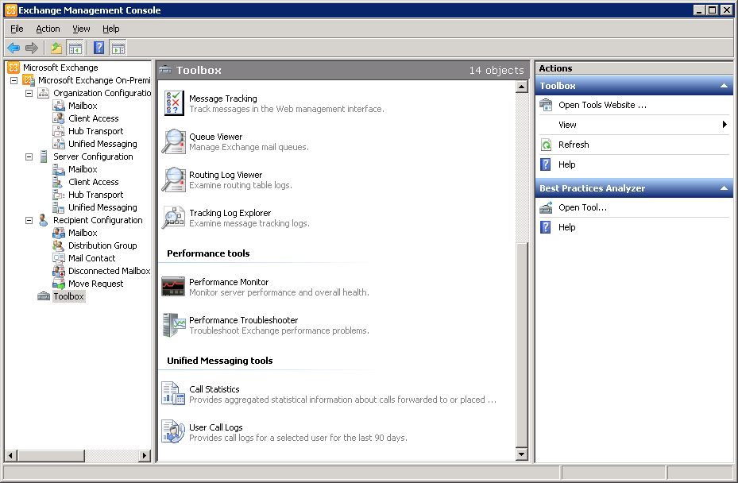
Task: Open the Performance Troubleshooter entry
Action: 243,320
